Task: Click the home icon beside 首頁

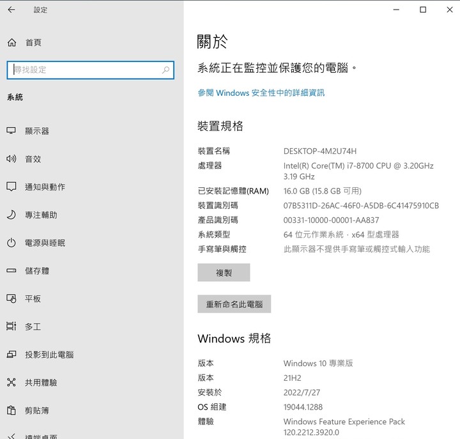Action: [11, 43]
